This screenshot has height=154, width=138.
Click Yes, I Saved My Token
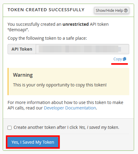pos(33,142)
